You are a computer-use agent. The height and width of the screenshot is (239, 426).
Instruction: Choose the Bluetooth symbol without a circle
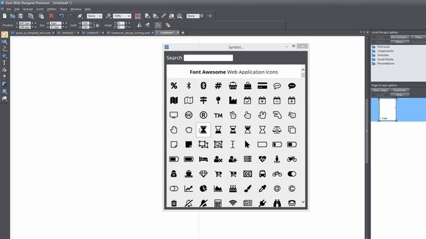(x=188, y=86)
